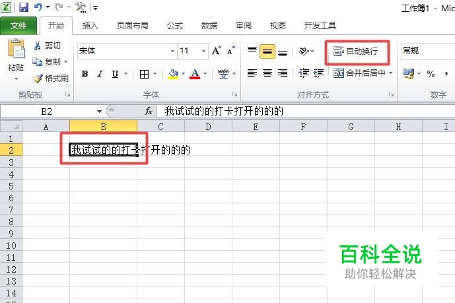Open Fill Color palette arrow
This screenshot has width=455, height=303.
(x=183, y=74)
